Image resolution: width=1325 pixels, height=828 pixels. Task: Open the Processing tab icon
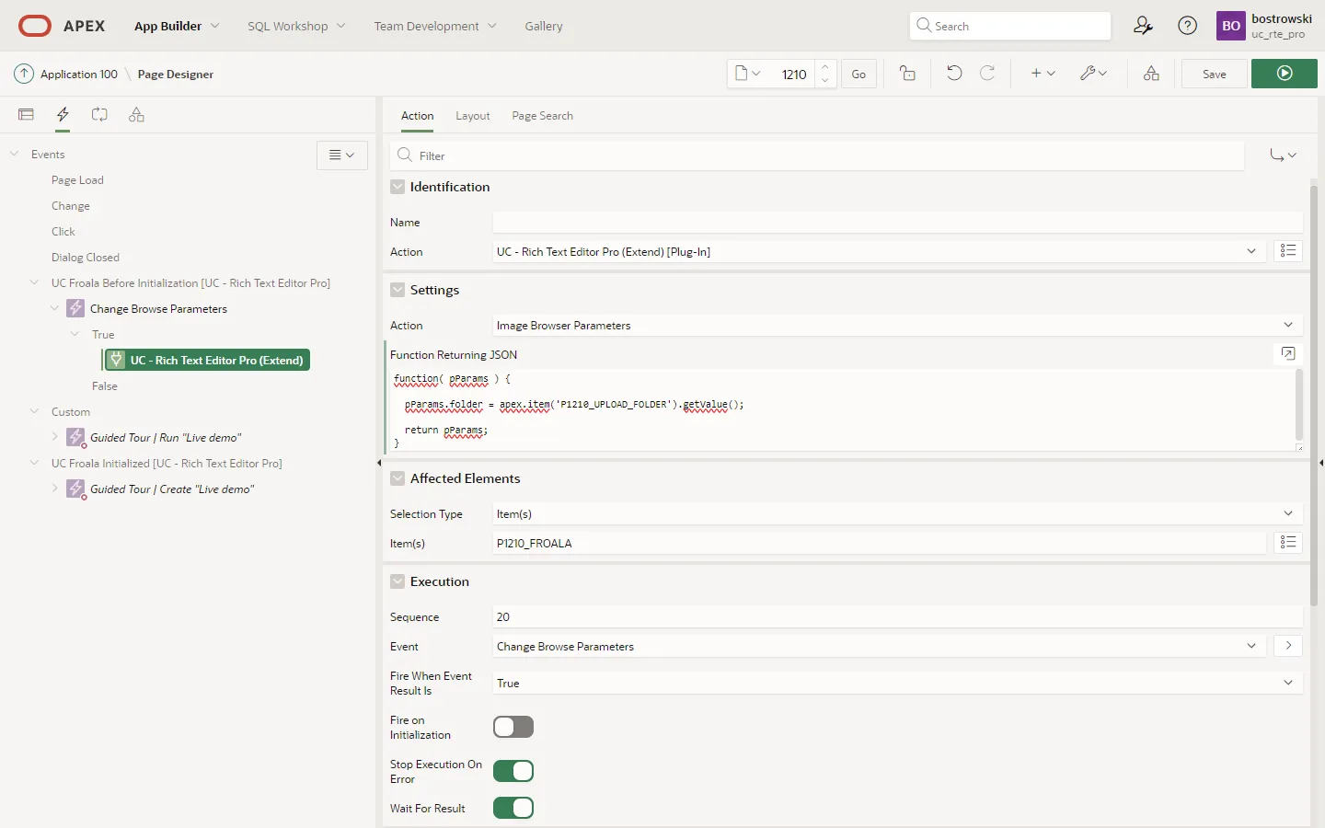click(99, 115)
